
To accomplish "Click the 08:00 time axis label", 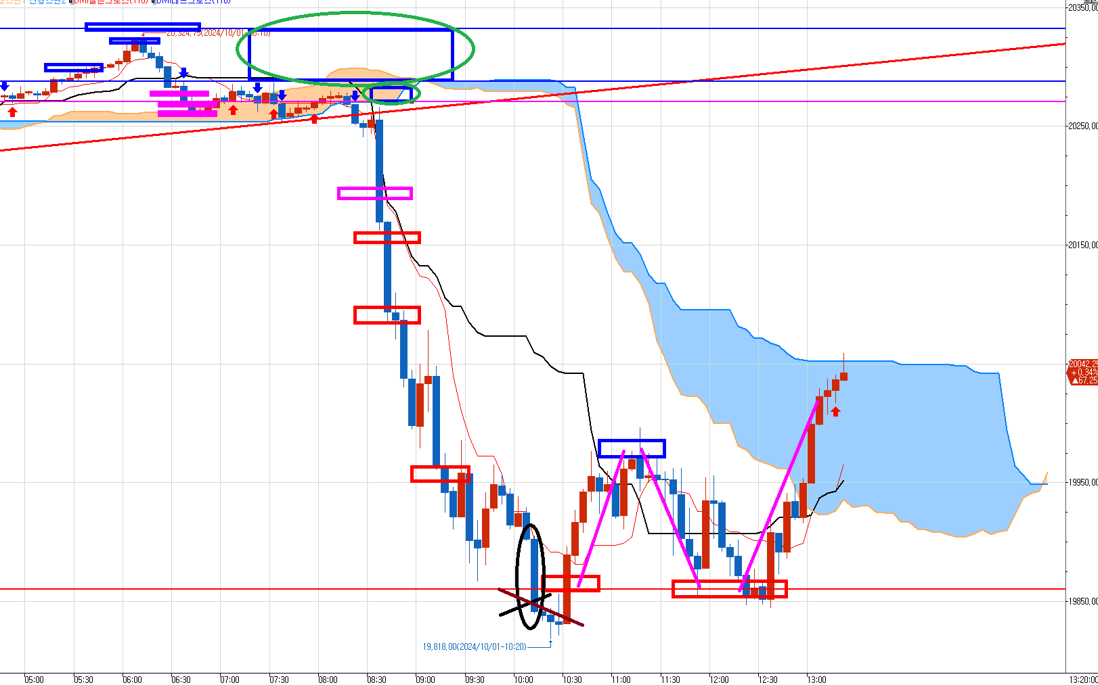I will click(328, 680).
